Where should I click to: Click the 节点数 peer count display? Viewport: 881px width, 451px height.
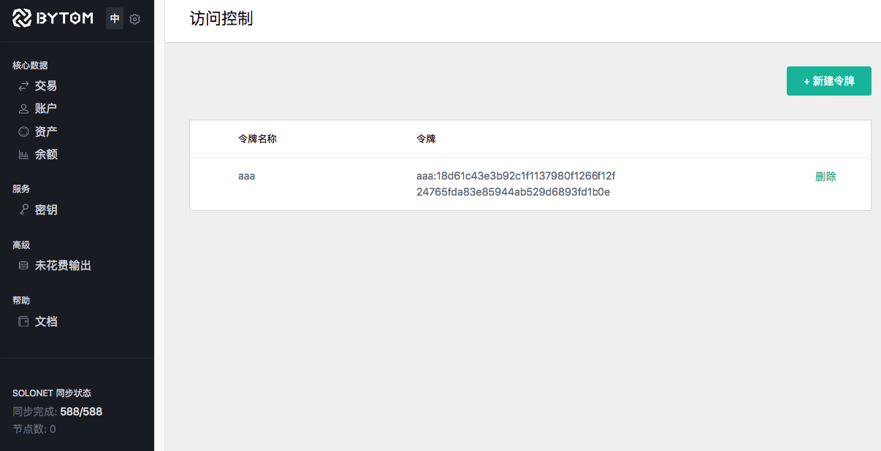click(33, 429)
